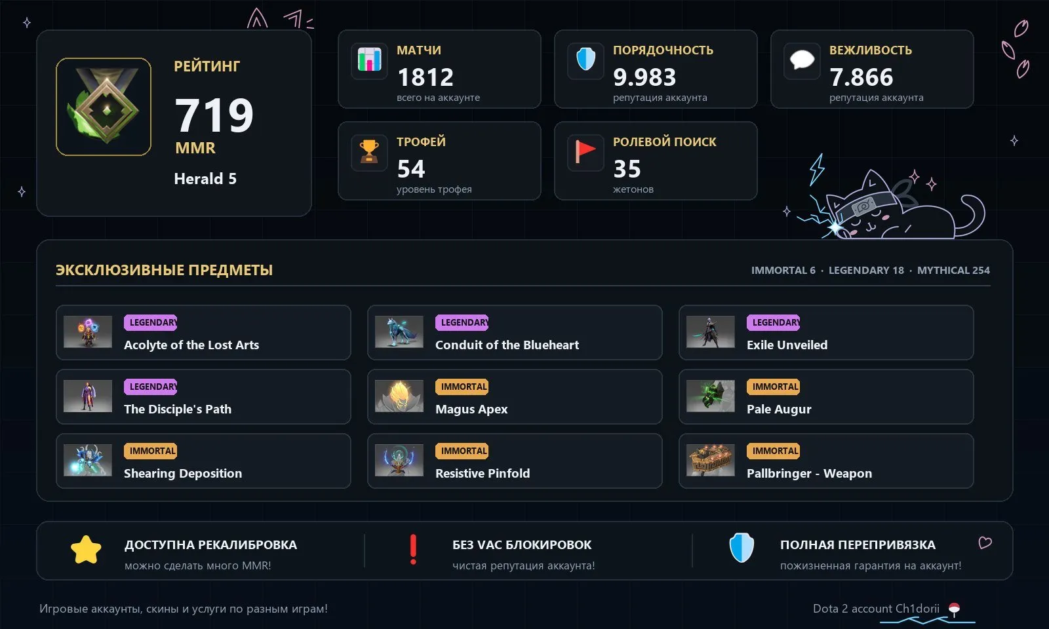Click the IMMORTAL 6 counter label

(x=783, y=270)
